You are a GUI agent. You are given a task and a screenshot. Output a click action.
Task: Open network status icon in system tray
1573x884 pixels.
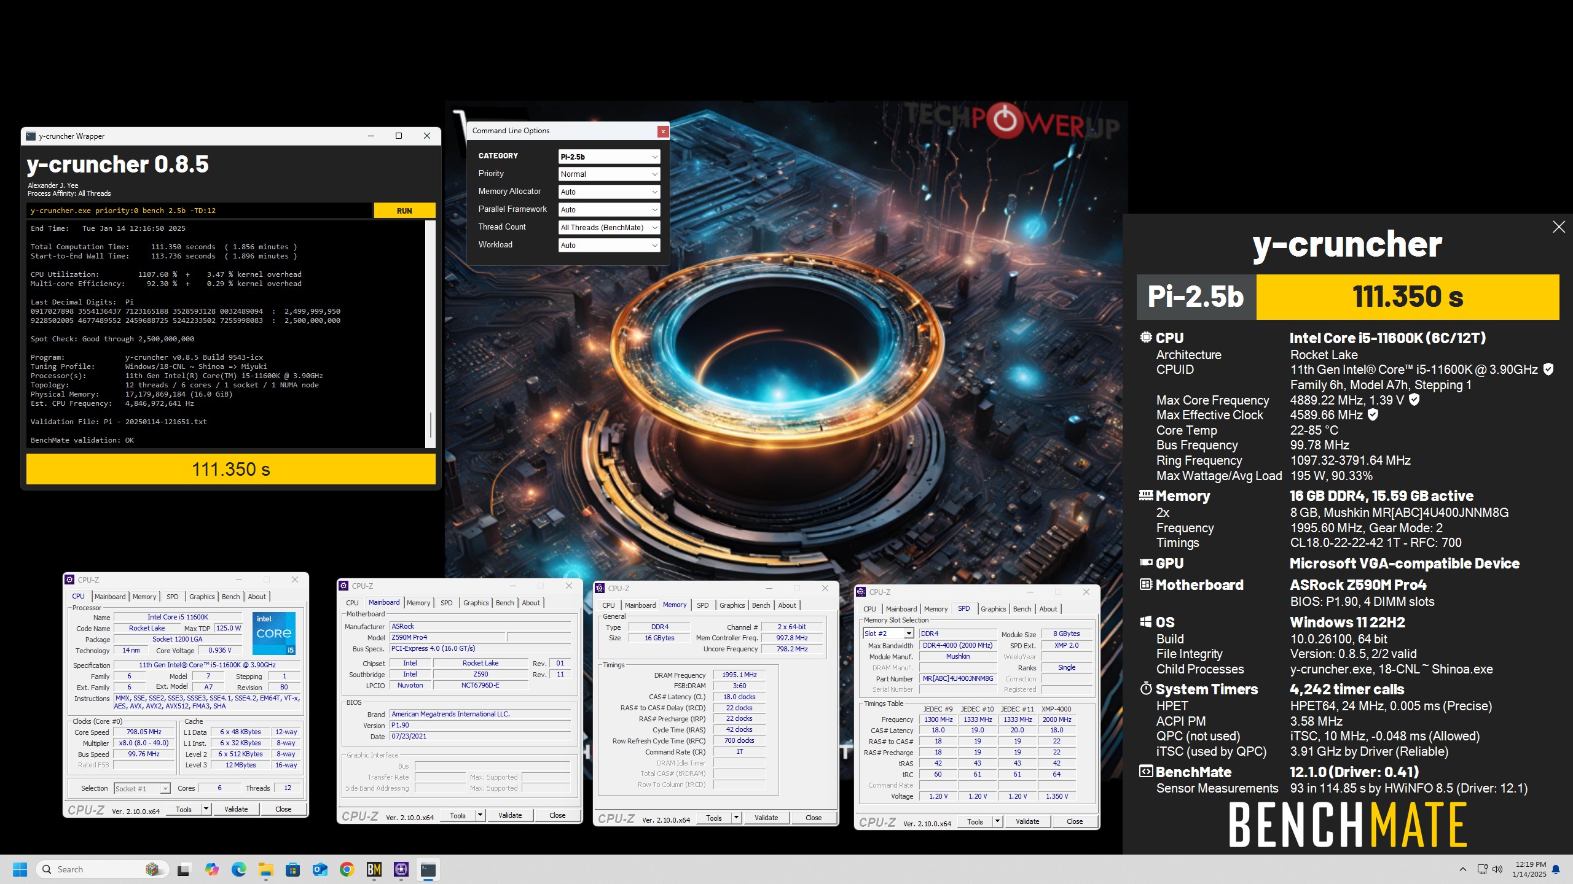tap(1482, 869)
